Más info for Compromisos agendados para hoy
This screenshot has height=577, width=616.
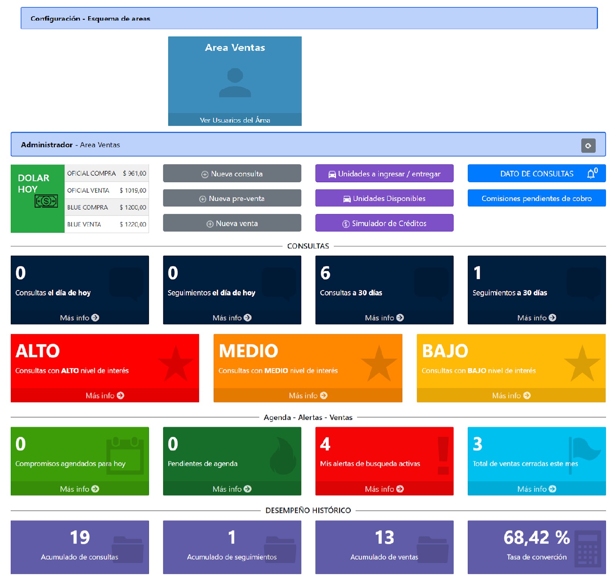[x=80, y=489]
